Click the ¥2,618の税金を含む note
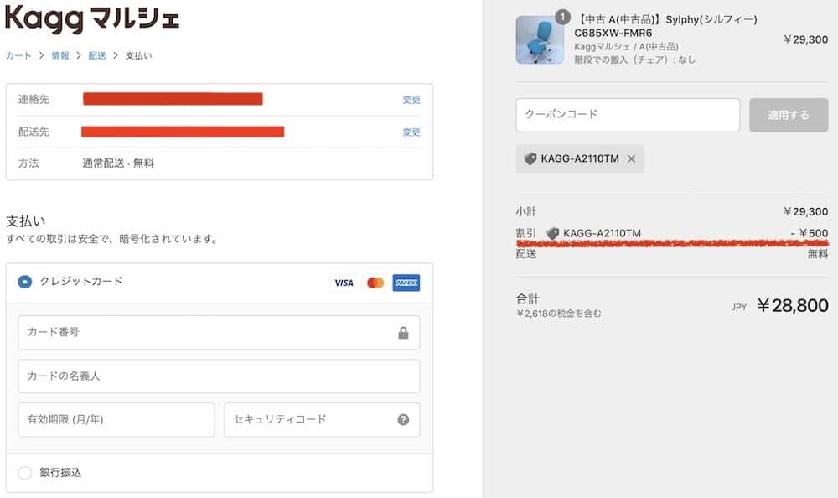This screenshot has width=838, height=498. point(559,314)
